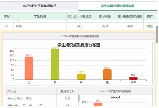The width and height of the screenshot is (159, 108).
Task: Click the 差 orange bar showing 62个
Action: click(x=107, y=74)
